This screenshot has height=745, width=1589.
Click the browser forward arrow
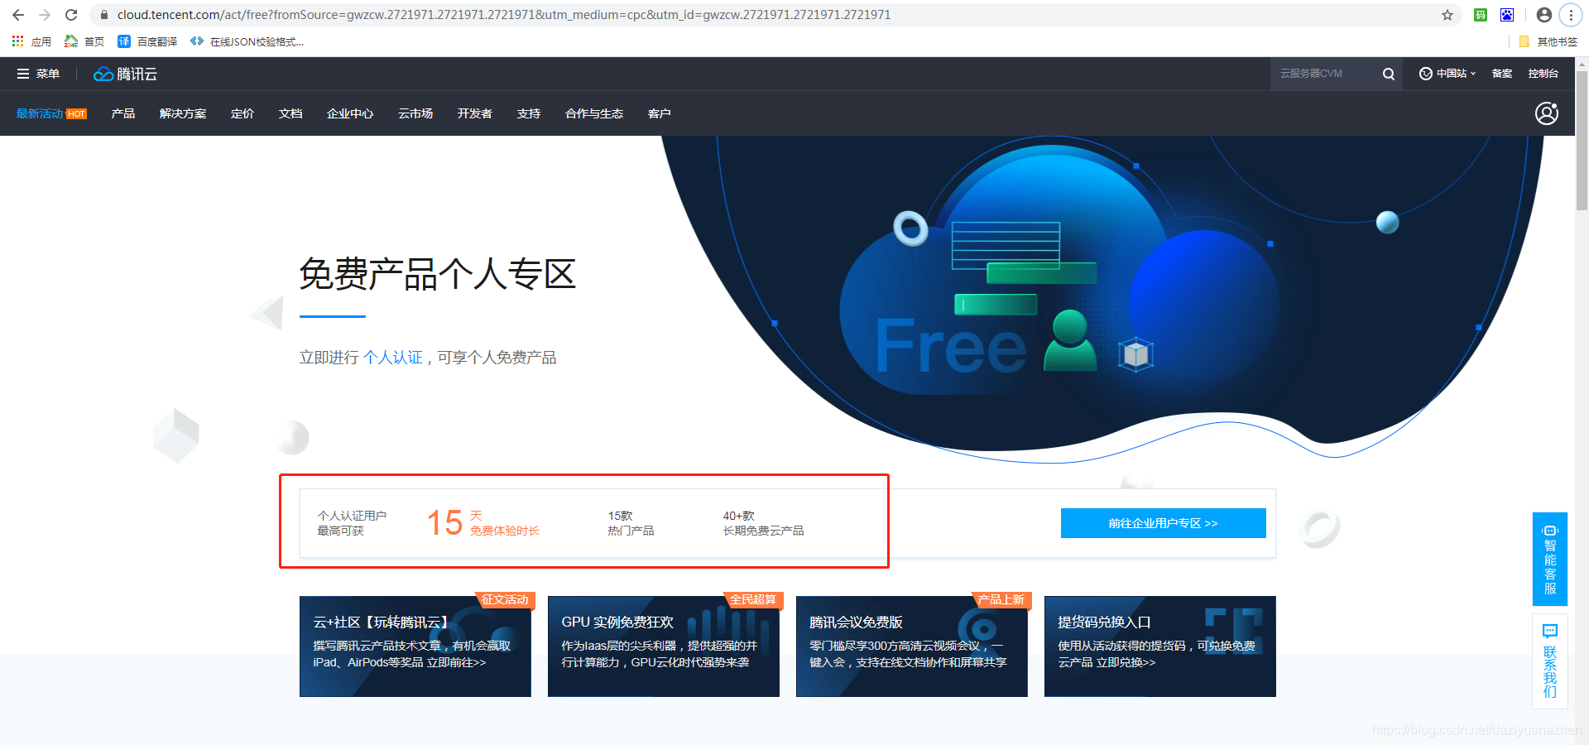(45, 15)
